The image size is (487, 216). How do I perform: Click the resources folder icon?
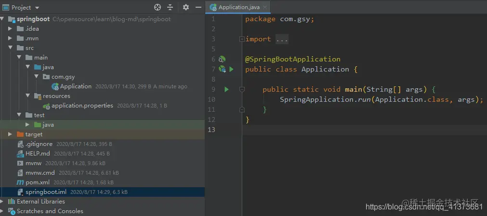(x=38, y=96)
